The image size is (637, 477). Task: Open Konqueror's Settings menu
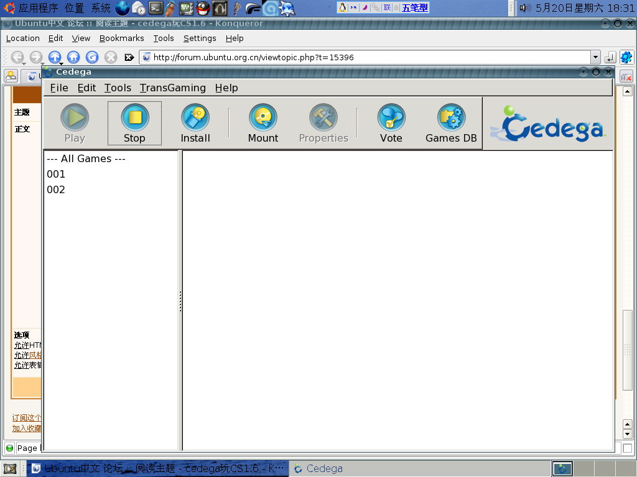200,38
